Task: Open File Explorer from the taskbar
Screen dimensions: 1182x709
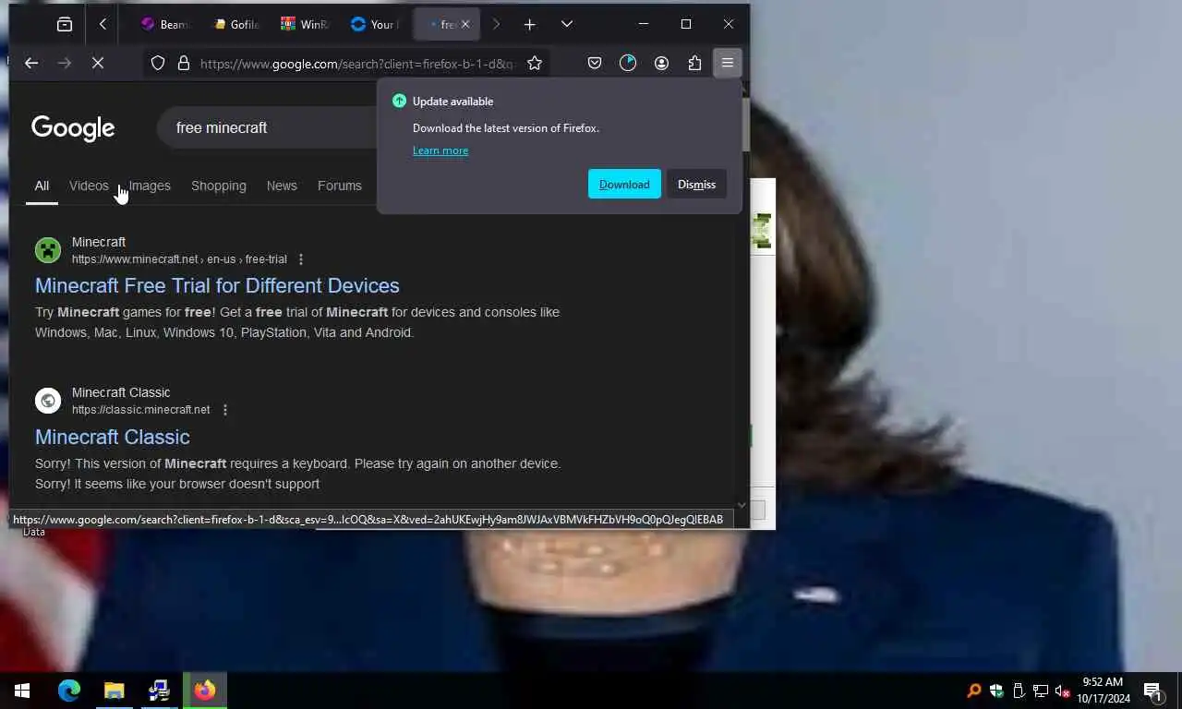Action: point(114,691)
